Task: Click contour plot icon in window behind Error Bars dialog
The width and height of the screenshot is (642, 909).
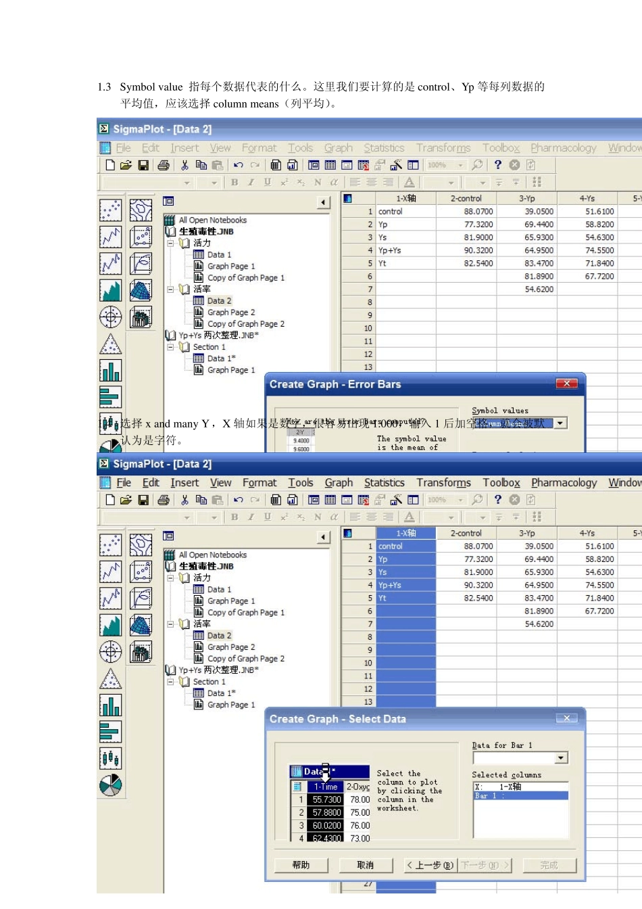Action: coord(141,210)
